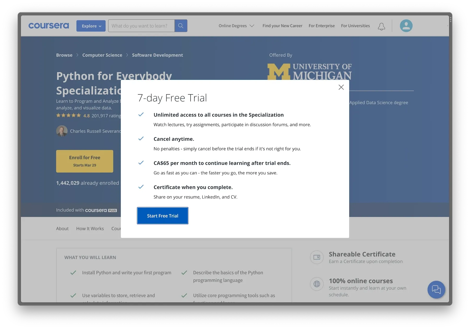
Task: Click the Enroll for Free button
Action: (x=85, y=161)
